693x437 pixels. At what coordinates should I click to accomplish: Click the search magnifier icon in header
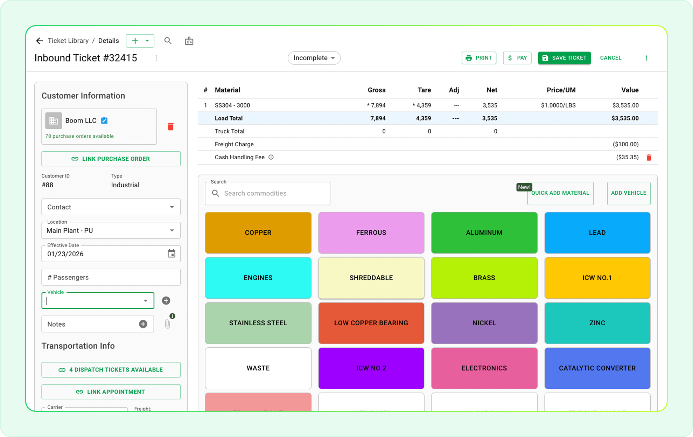pos(168,41)
